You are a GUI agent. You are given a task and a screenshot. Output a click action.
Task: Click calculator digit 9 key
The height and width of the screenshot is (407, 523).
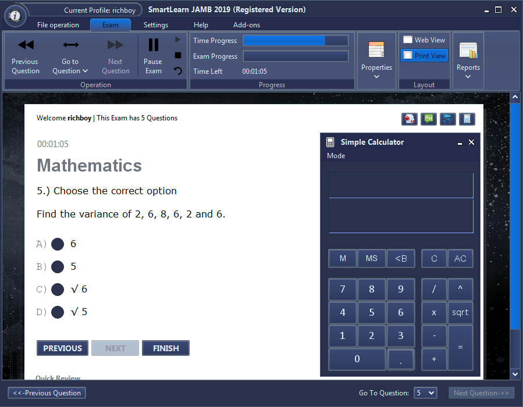click(x=401, y=289)
